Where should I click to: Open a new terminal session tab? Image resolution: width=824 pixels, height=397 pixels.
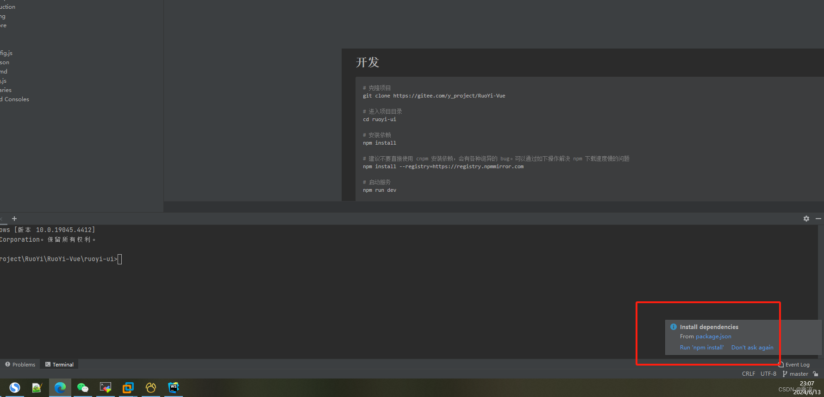point(14,219)
